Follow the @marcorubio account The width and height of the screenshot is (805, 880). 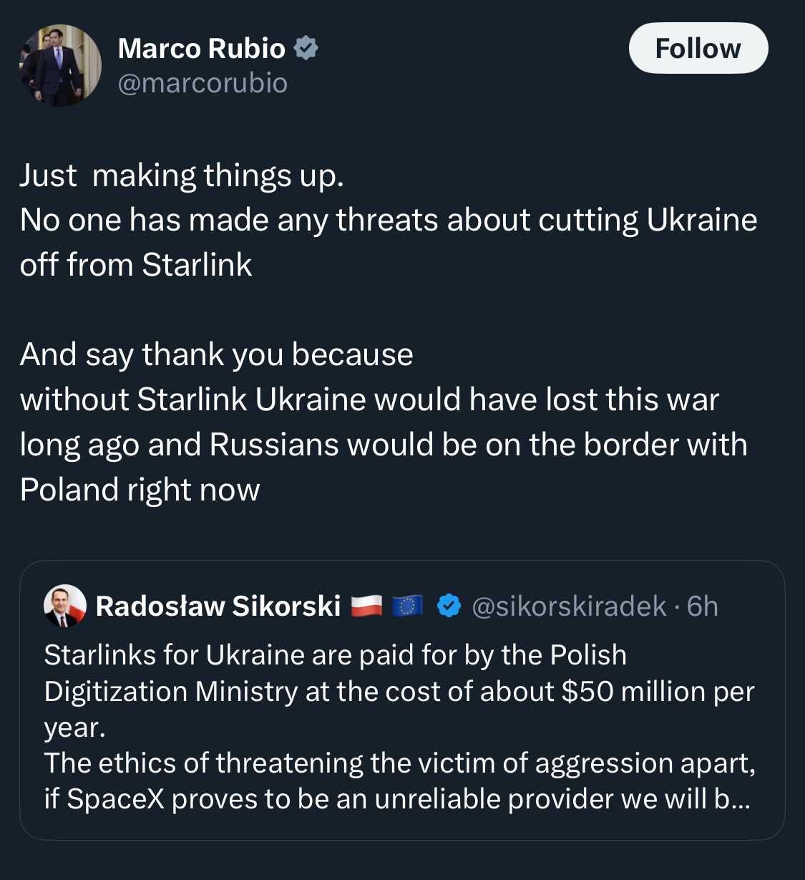[x=698, y=48]
